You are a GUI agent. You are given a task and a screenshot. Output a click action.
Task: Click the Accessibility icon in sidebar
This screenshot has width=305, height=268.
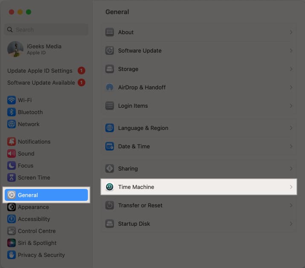pyautogui.click(x=11, y=219)
